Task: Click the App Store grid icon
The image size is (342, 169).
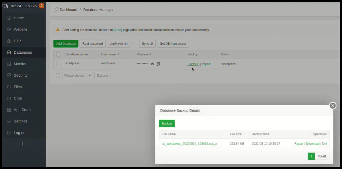Action: [x=9, y=110]
